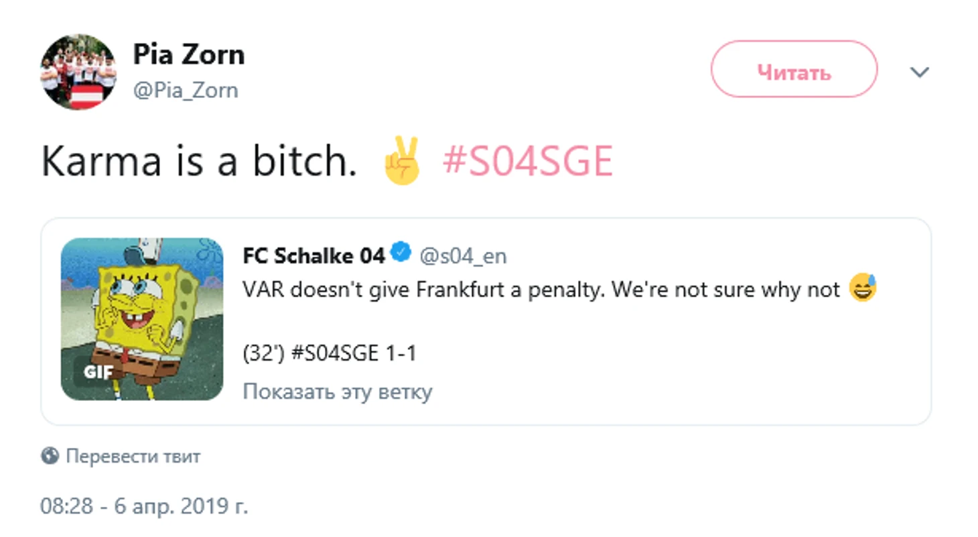The width and height of the screenshot is (978, 537).
Task: Open the 08:28 - 6 апр. 2019 timestamp
Action: (144, 505)
